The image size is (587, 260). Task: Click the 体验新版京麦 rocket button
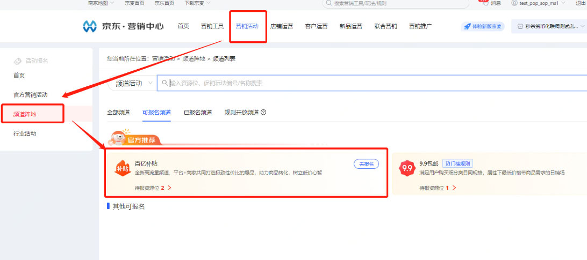tap(483, 26)
